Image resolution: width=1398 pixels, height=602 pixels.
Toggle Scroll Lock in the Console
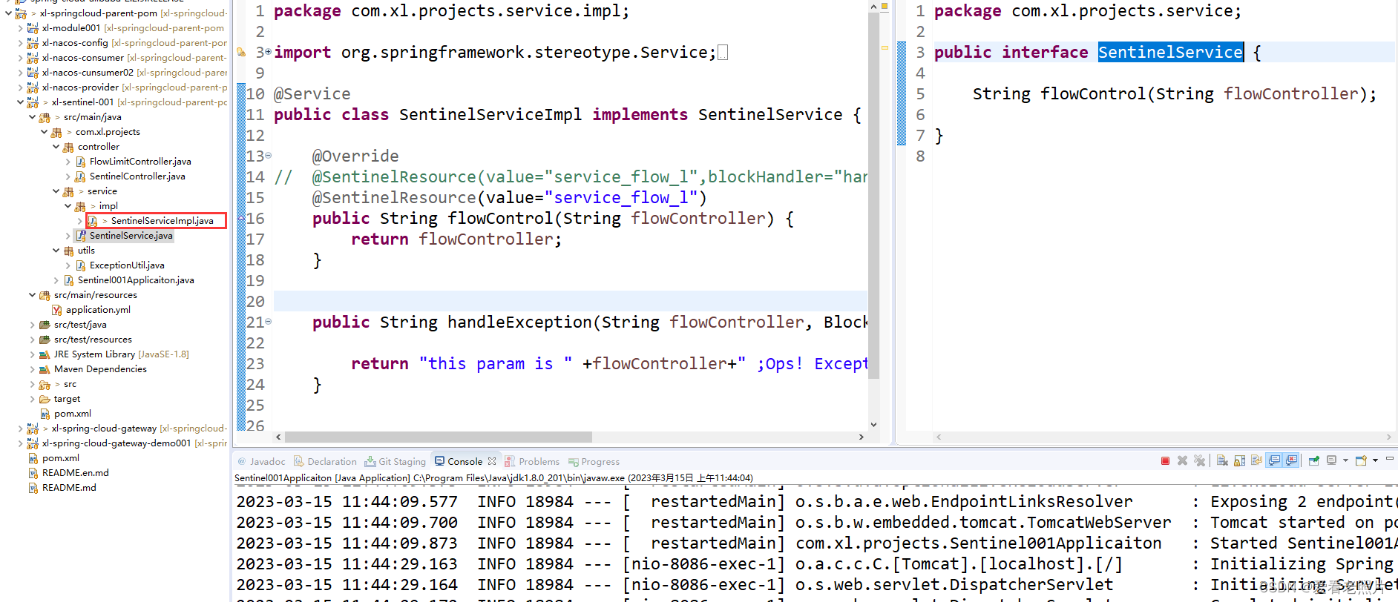point(1239,461)
